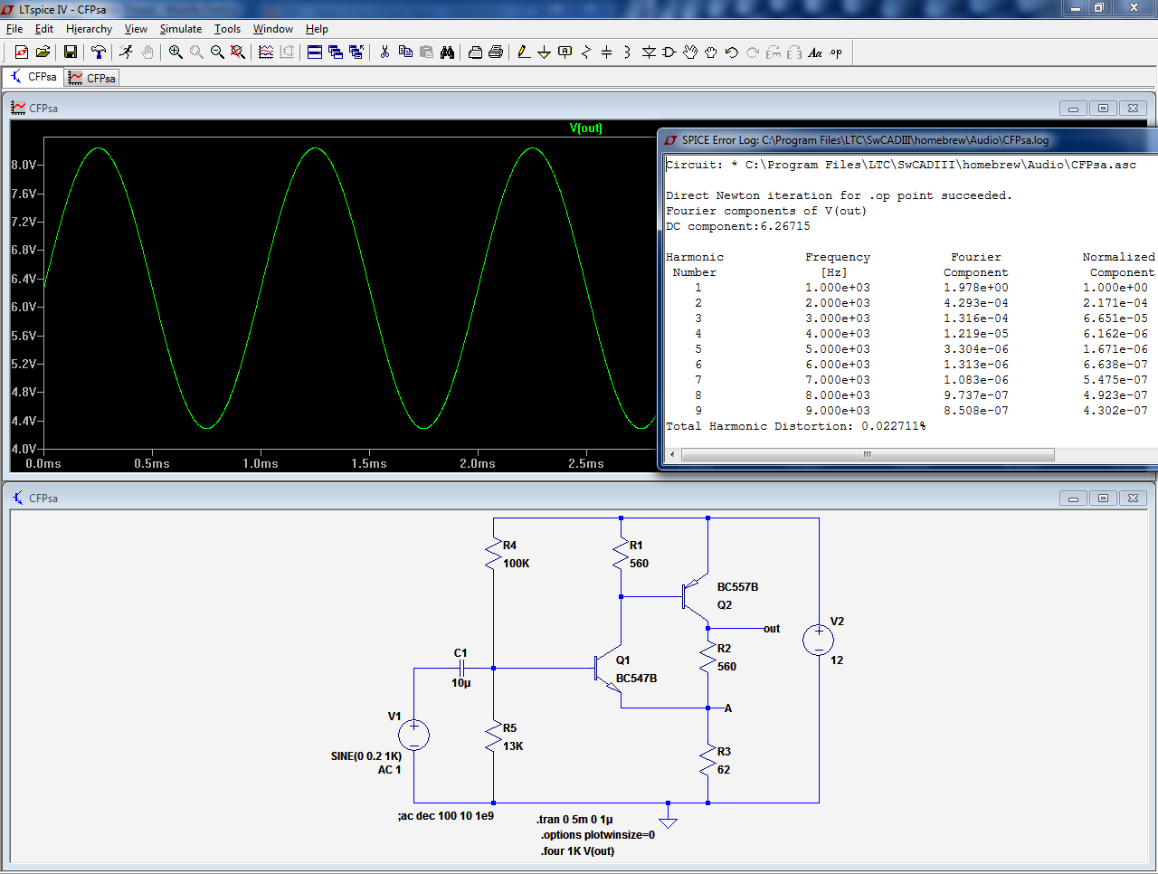
Task: Click .options plotwinsize=0 directive
Action: click(x=598, y=835)
